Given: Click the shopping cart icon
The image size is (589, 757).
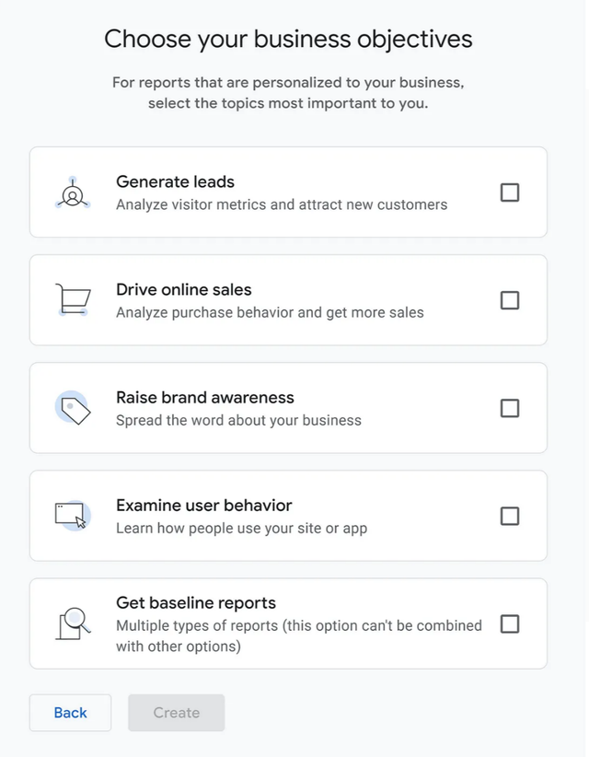Looking at the screenshot, I should (72, 300).
